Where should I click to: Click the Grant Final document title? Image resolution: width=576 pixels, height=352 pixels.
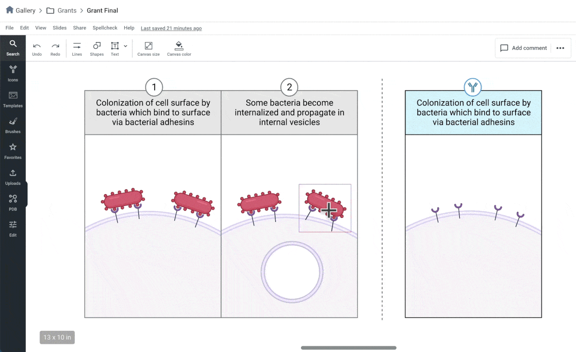click(102, 10)
